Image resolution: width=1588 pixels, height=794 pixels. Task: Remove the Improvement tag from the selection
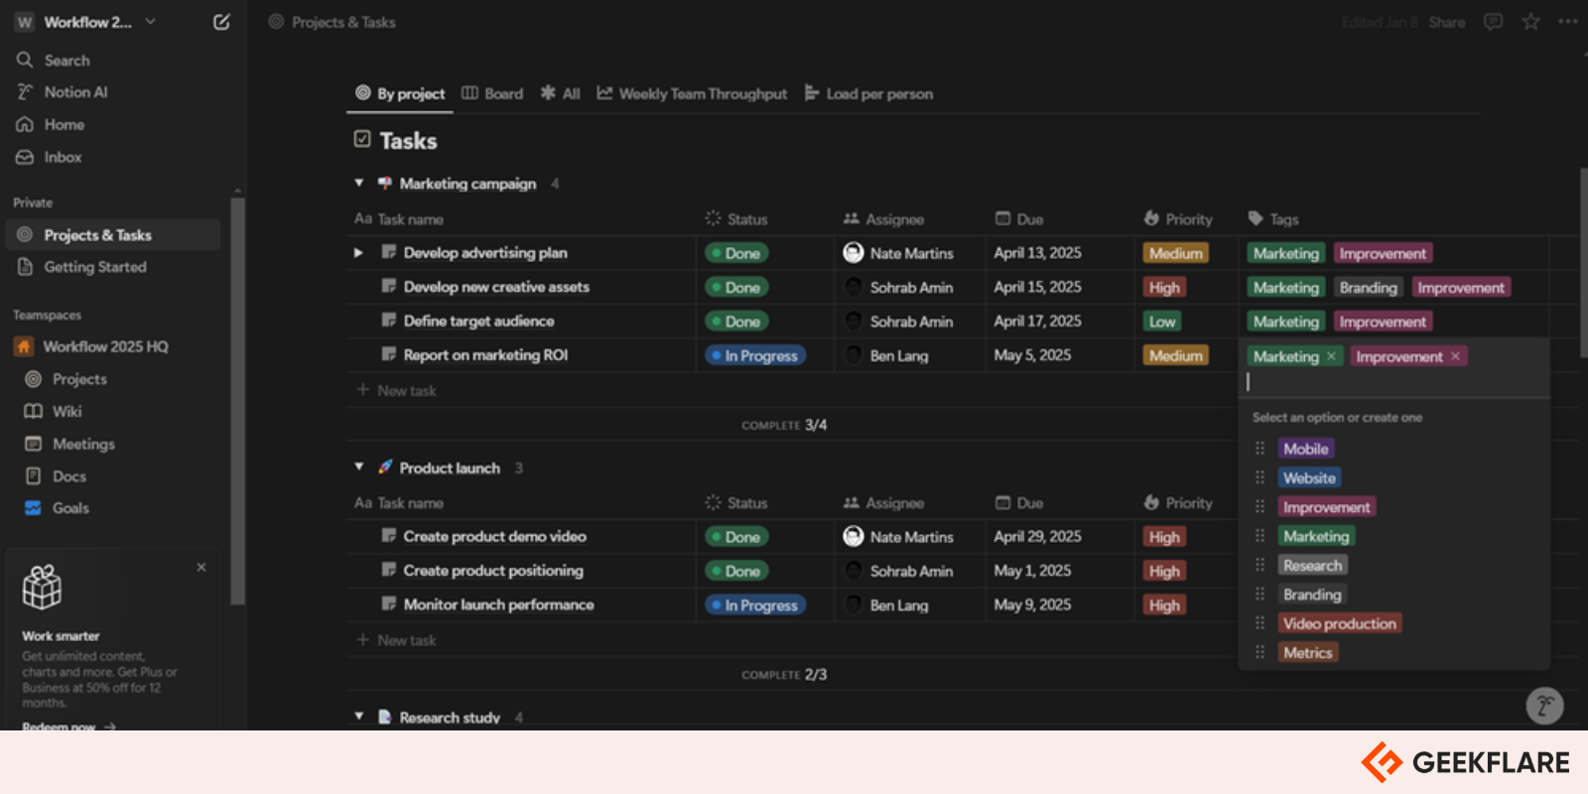1455,356
